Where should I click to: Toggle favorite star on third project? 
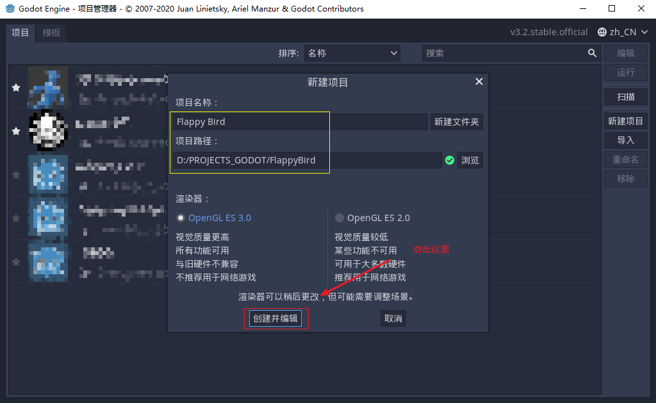[16, 174]
